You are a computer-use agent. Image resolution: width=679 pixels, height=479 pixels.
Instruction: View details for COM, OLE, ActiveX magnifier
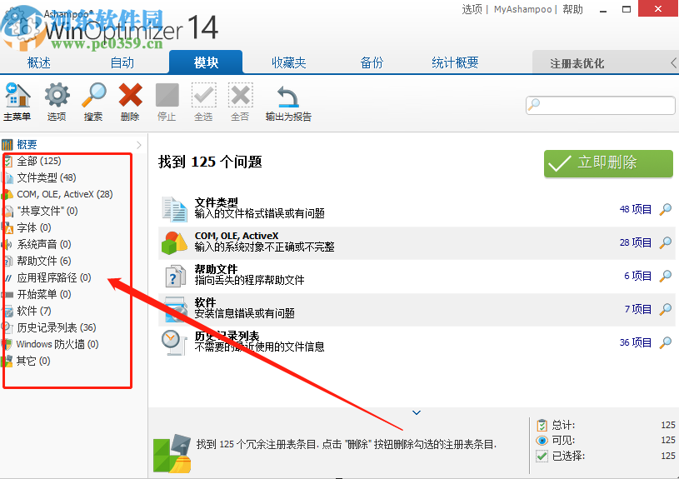pyautogui.click(x=666, y=243)
